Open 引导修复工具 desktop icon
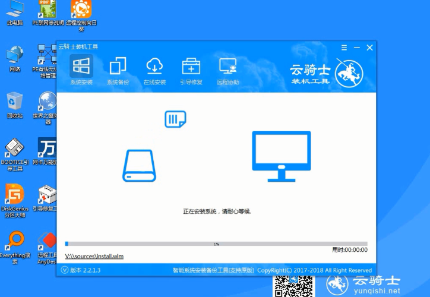 tap(45, 198)
